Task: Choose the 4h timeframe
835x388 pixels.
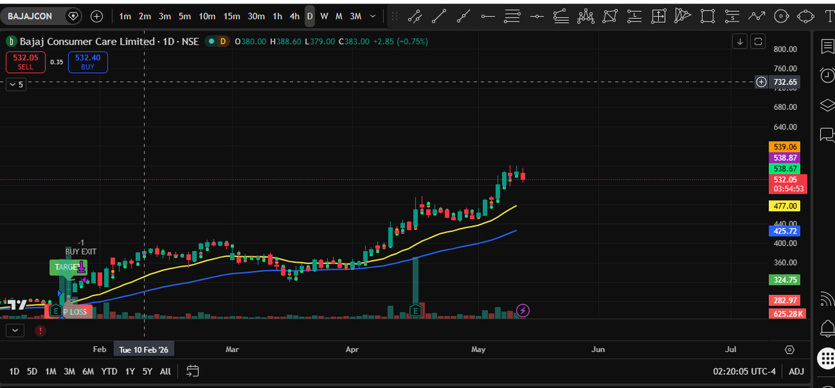Action: pos(294,16)
